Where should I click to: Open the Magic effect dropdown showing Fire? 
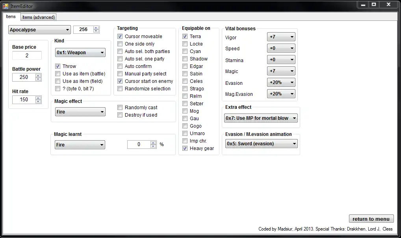click(80, 112)
